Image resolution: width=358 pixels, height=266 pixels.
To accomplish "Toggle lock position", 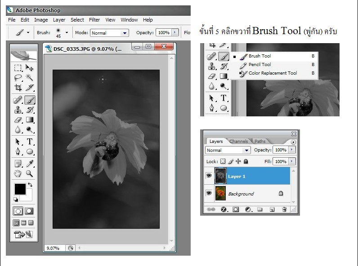I will [238, 161].
